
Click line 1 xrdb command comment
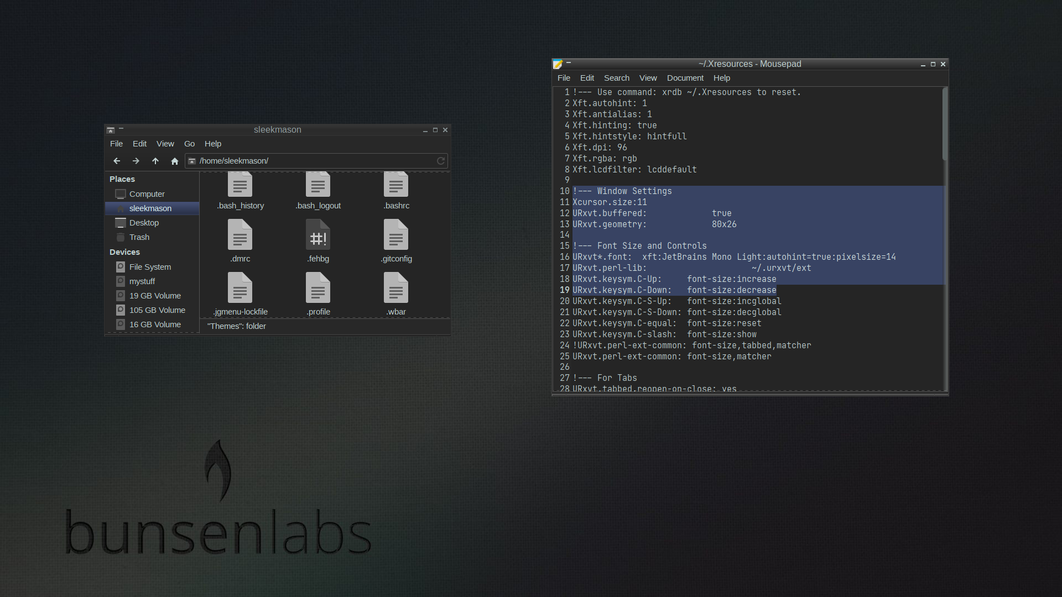687,92
